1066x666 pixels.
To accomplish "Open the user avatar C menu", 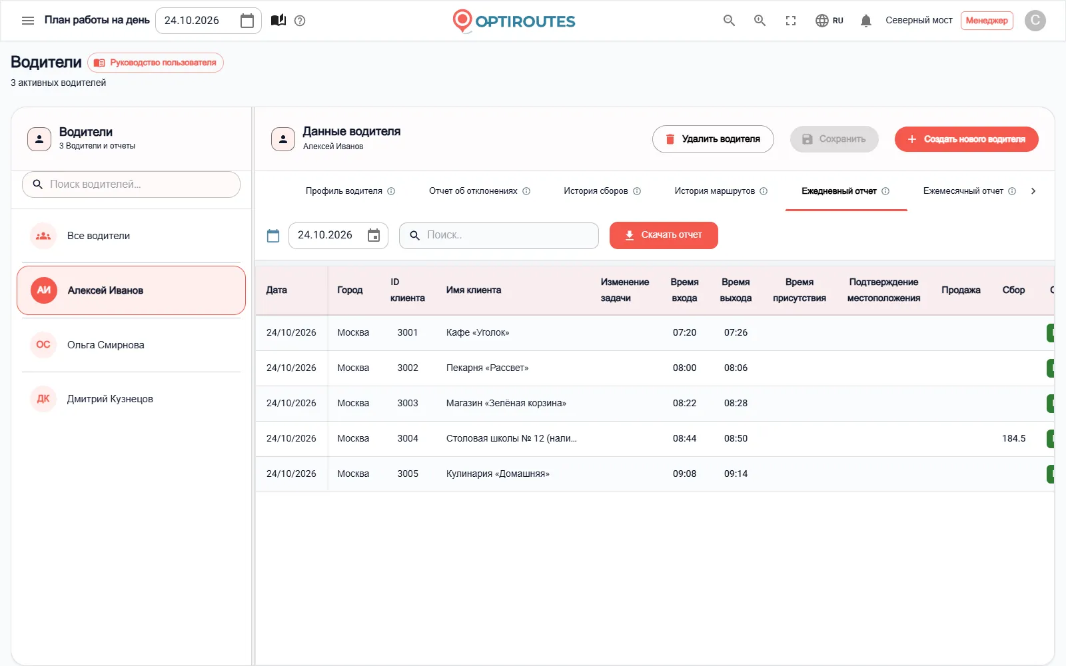I will coord(1035,21).
